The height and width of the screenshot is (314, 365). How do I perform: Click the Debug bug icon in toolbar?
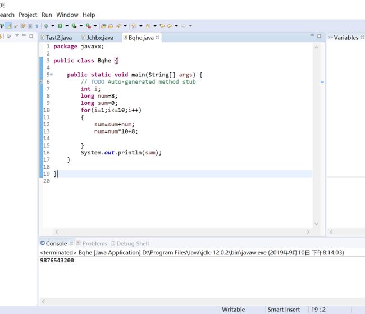click(x=46, y=26)
